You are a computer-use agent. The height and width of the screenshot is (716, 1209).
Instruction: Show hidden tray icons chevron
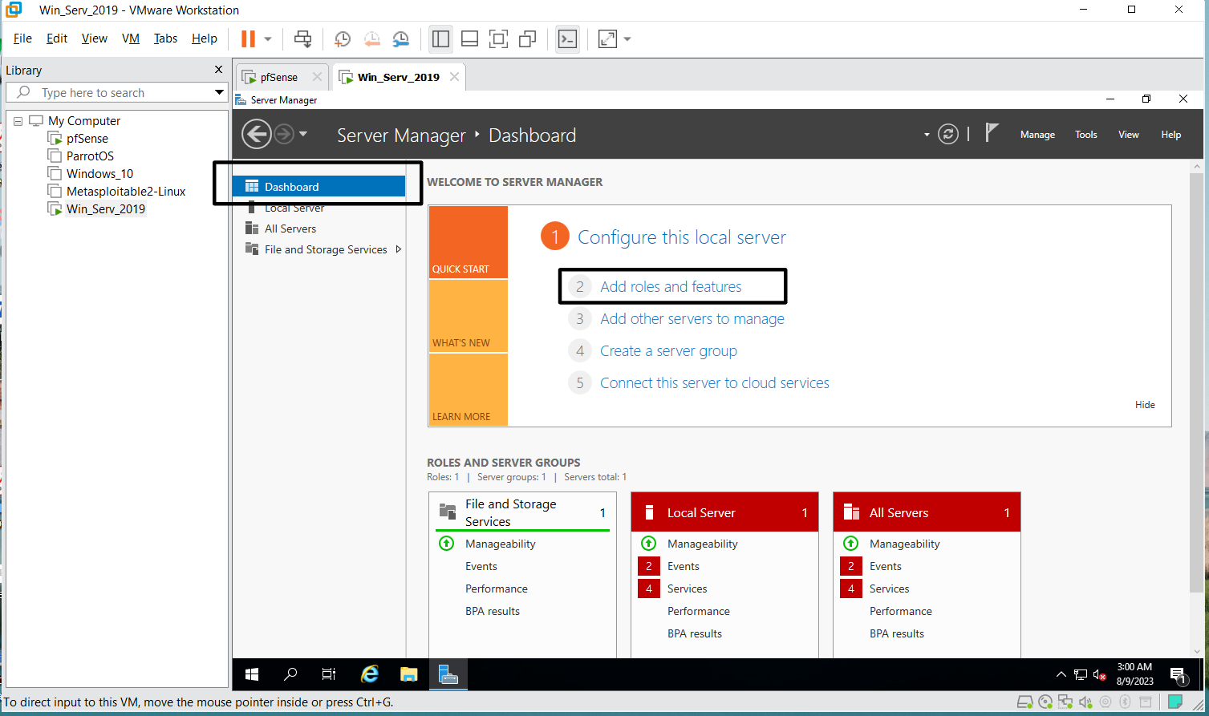coord(1061,674)
